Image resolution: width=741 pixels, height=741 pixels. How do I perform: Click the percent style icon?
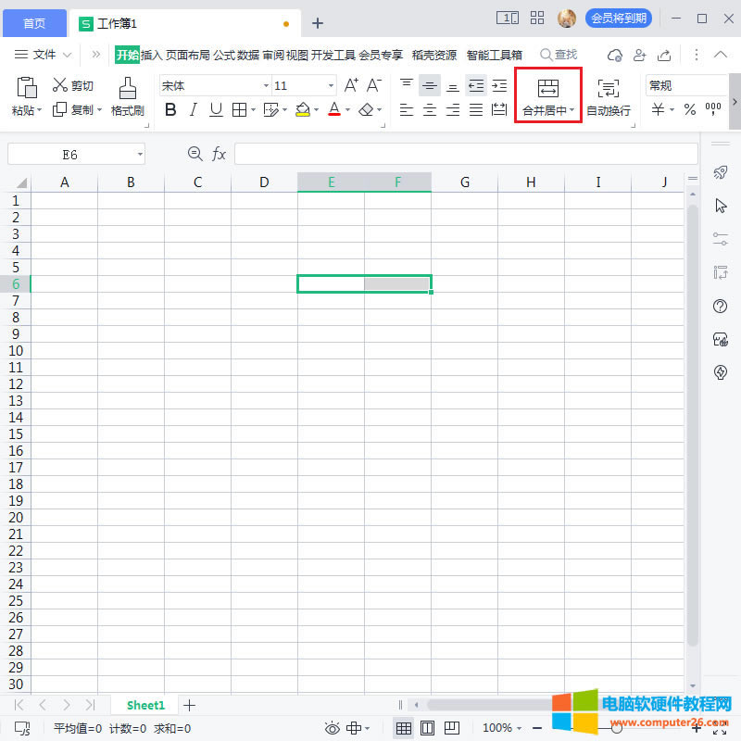click(x=689, y=110)
